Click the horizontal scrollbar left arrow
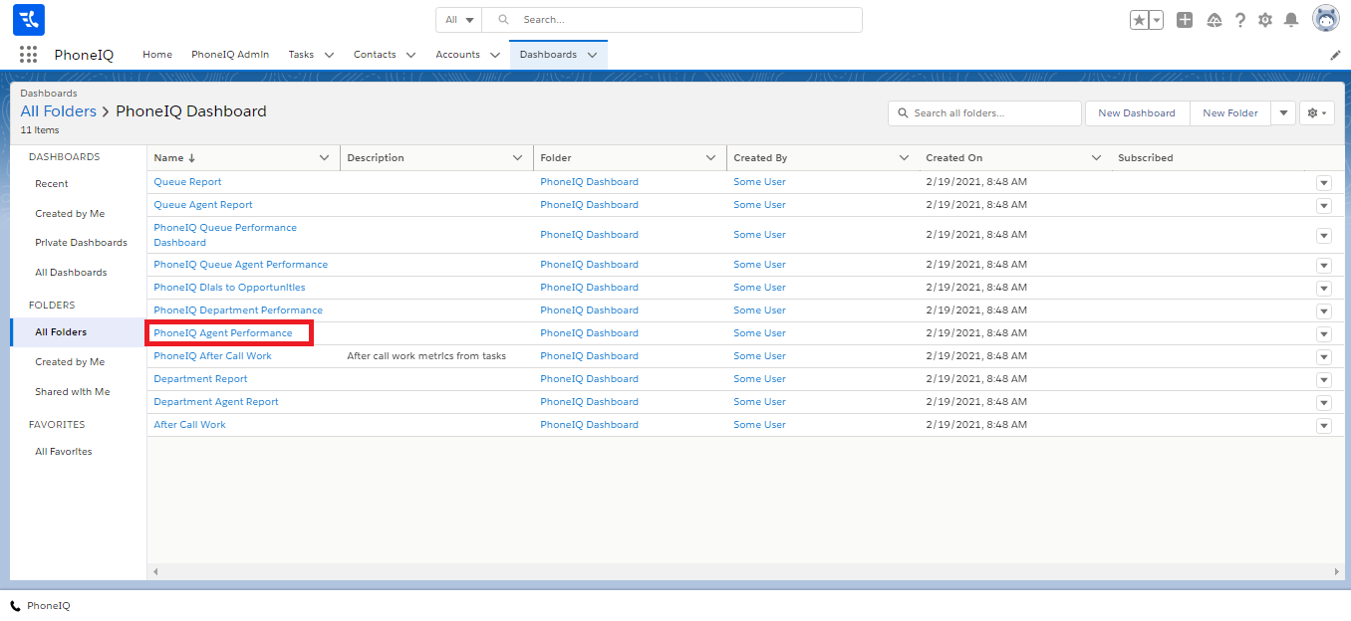1351x621 pixels. [156, 572]
